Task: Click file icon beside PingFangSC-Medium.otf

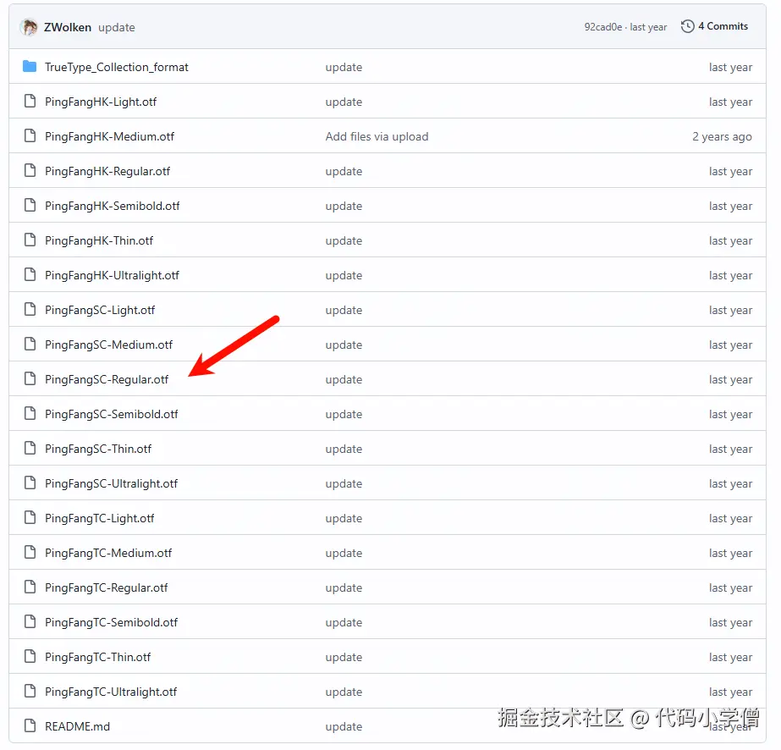Action: tap(30, 344)
